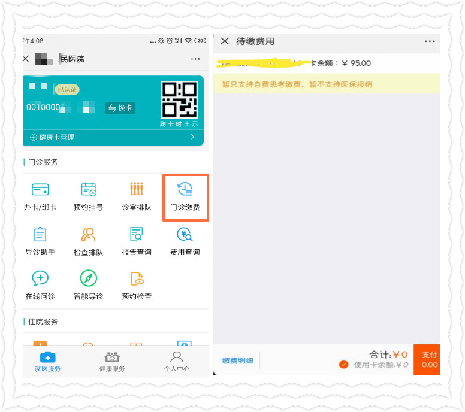Launch 智能导诊 smart triage
This screenshot has width=465, height=412.
coord(89,285)
